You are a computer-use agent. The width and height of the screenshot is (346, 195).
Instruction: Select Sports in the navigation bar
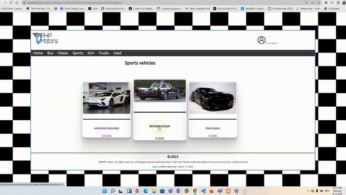tap(78, 53)
